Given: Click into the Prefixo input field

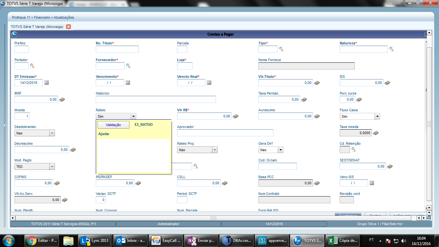Looking at the screenshot, I should 22,49.
